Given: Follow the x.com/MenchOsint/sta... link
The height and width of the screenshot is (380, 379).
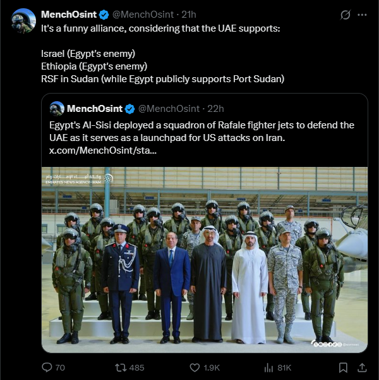Looking at the screenshot, I should 103,150.
